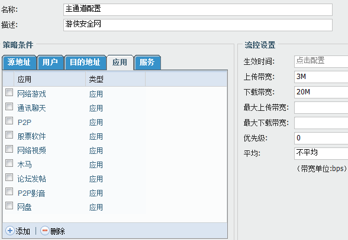Focus the 上传带宽 field showing 3M
This screenshot has width=348, height=240.
click(321, 77)
